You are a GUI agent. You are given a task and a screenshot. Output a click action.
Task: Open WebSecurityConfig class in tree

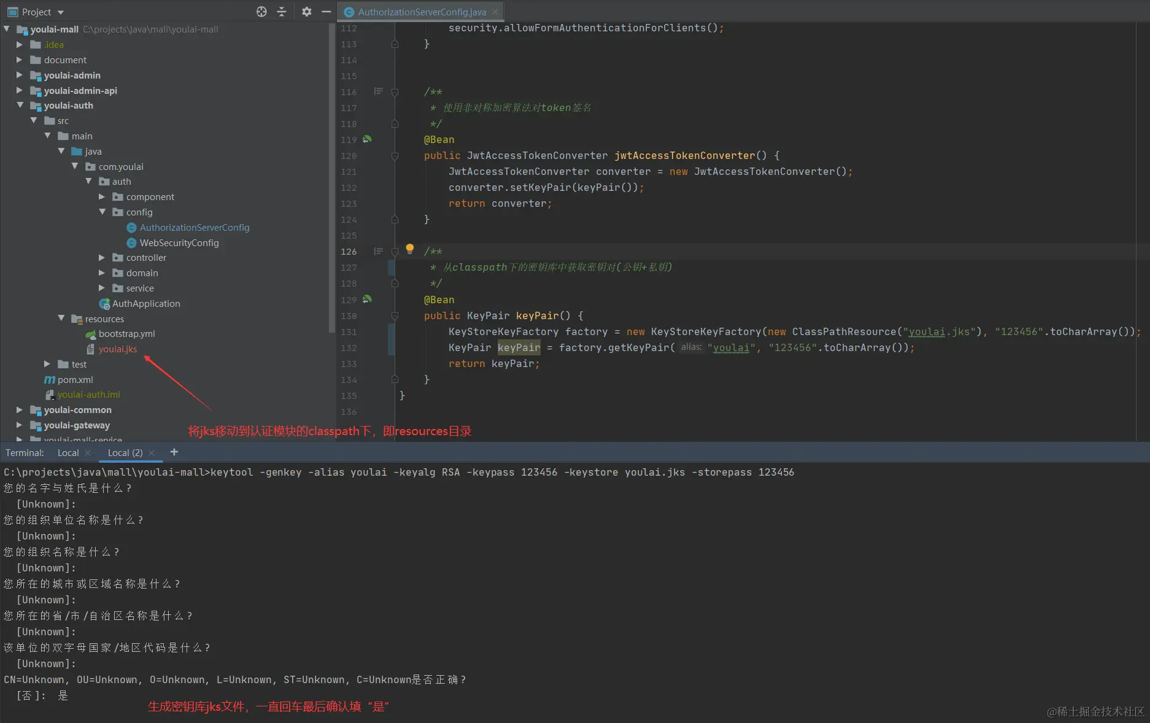tap(179, 242)
